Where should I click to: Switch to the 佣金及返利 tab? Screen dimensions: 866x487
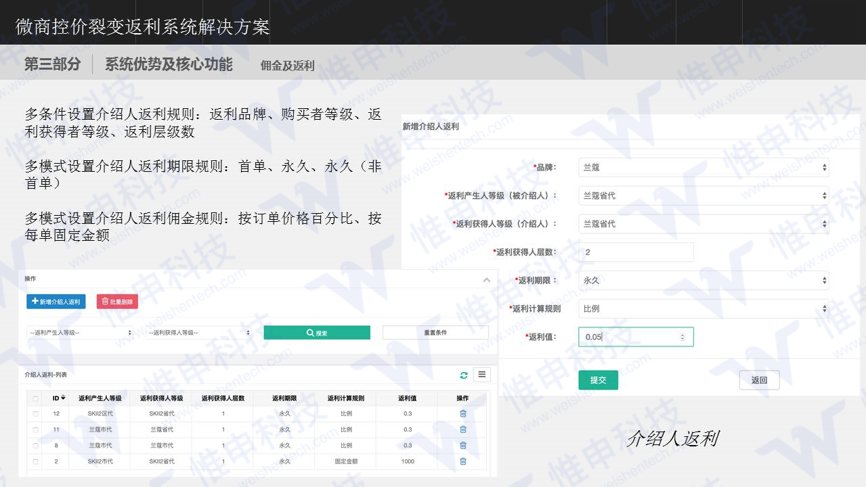point(285,66)
